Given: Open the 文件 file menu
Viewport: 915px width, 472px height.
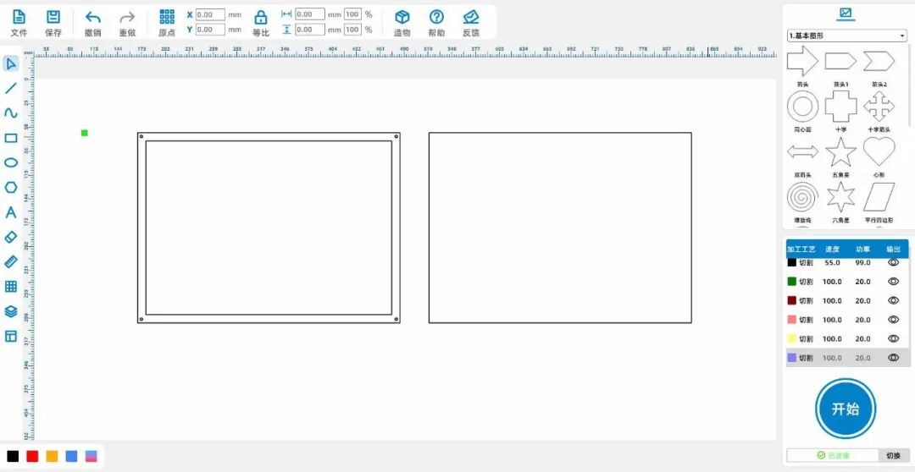Looking at the screenshot, I should click(19, 22).
